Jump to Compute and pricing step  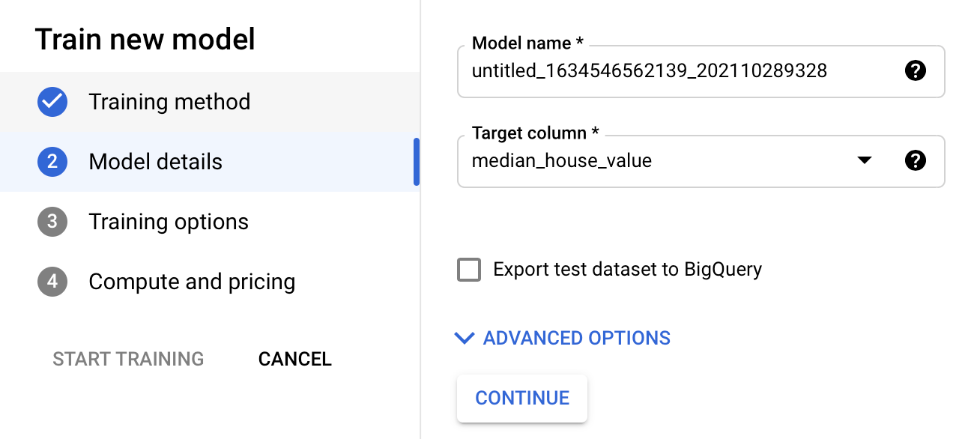tap(192, 282)
